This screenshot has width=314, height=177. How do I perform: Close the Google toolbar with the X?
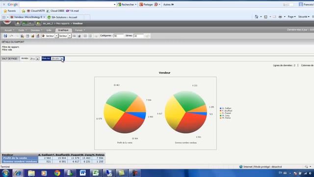(4, 4)
